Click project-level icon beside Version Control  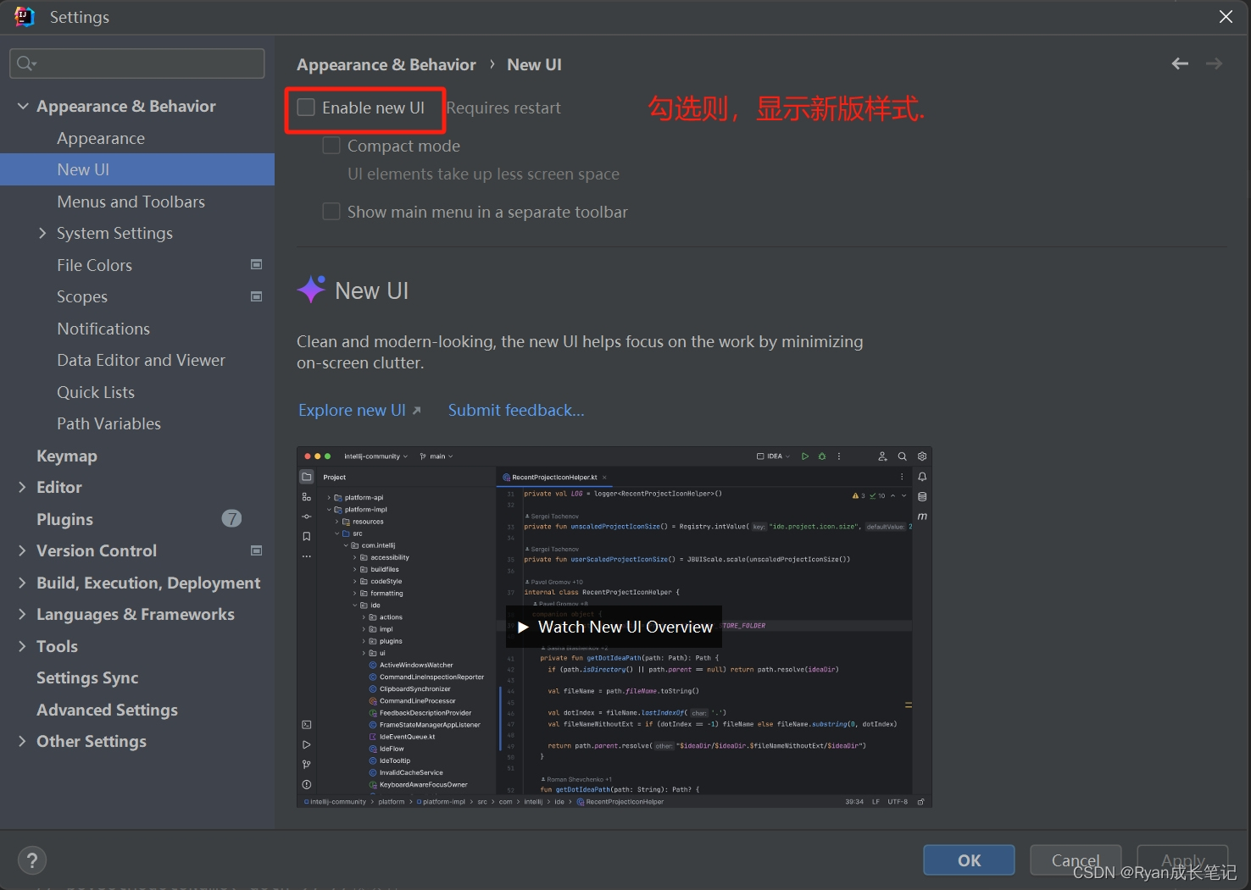point(256,550)
